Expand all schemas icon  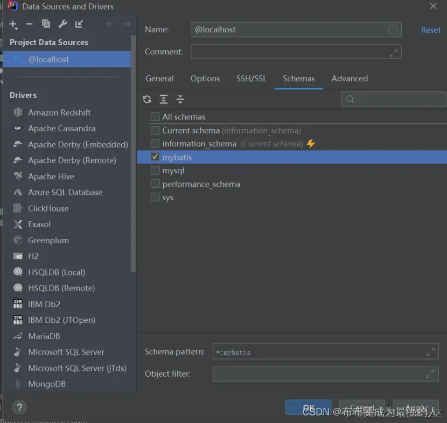[163, 99]
